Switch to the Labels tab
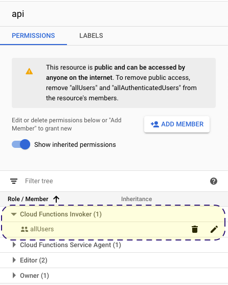 tap(91, 36)
